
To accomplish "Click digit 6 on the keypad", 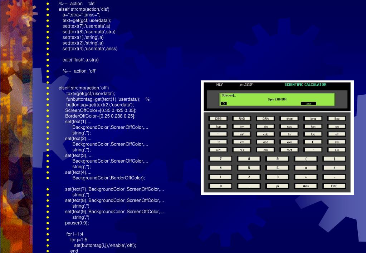I will coord(277,168).
